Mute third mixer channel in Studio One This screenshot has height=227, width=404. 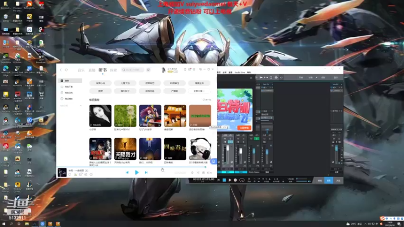coord(251,139)
